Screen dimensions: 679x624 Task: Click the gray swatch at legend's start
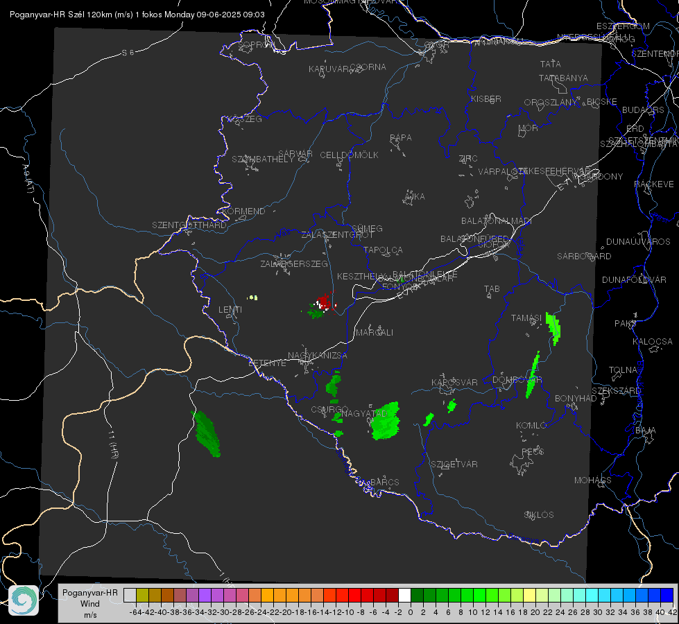click(130, 595)
